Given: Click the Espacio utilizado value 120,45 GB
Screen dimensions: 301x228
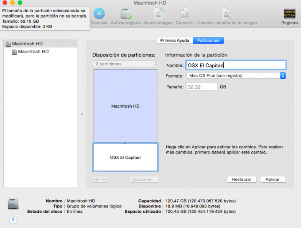Looking at the screenshot, I should click(x=200, y=212).
